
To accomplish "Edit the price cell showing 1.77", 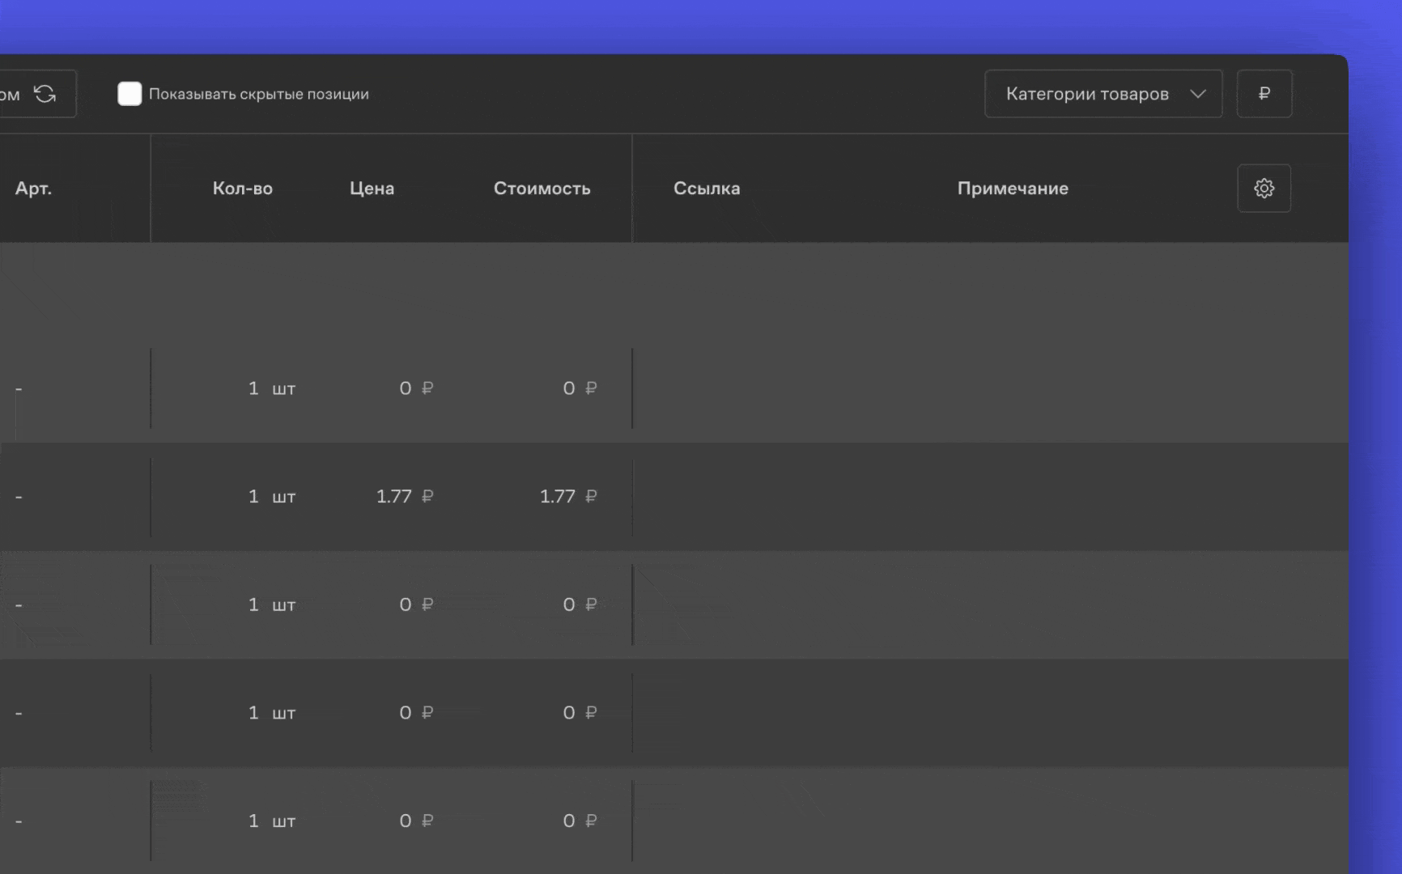I will pyautogui.click(x=394, y=496).
